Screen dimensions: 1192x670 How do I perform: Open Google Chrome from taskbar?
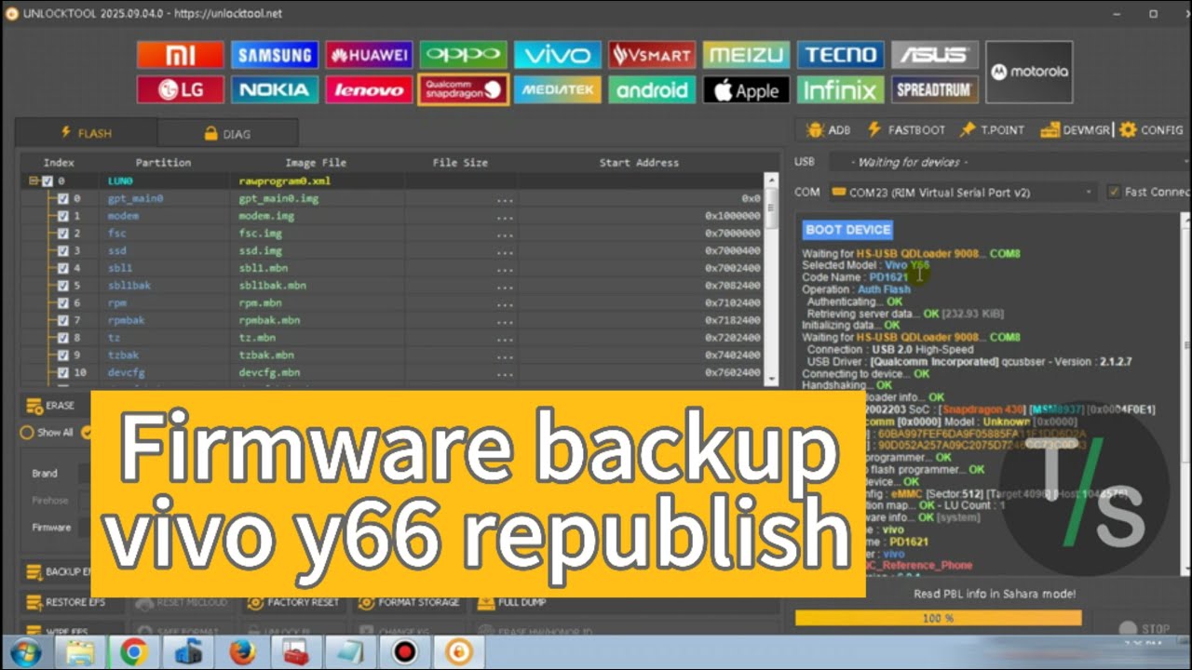134,652
